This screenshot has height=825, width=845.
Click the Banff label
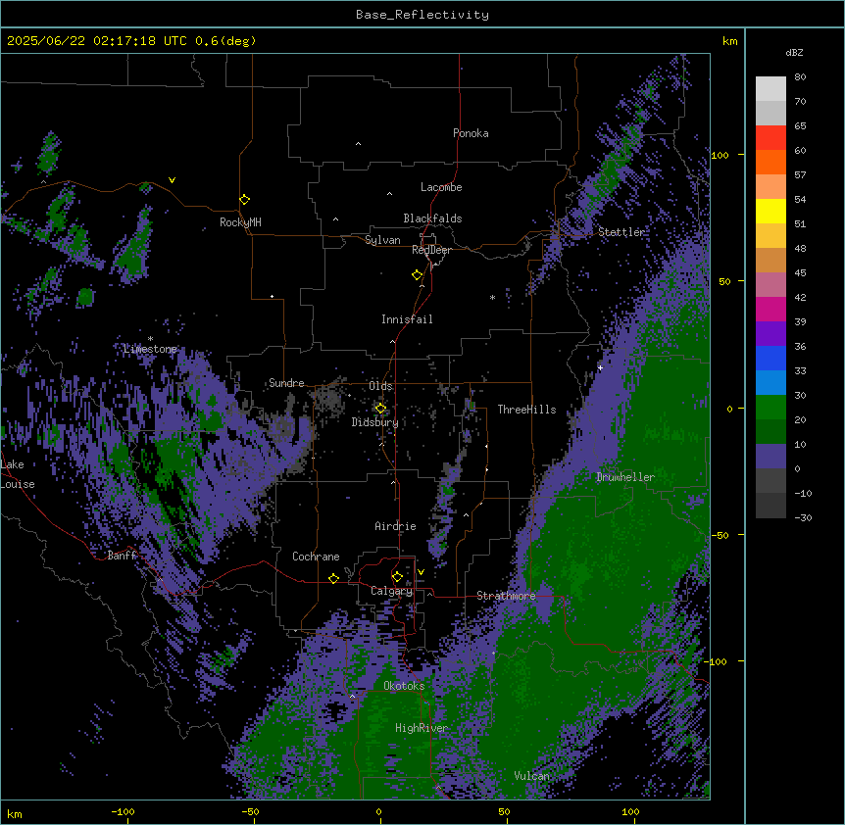pos(122,556)
